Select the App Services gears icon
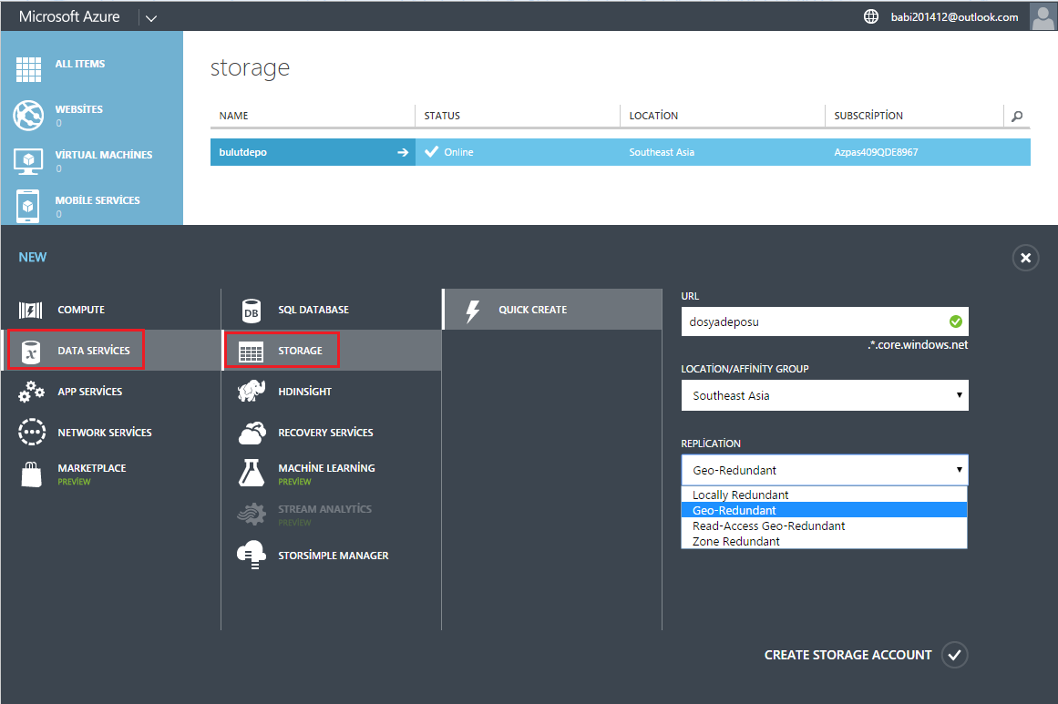The height and width of the screenshot is (704, 1058). (31, 392)
